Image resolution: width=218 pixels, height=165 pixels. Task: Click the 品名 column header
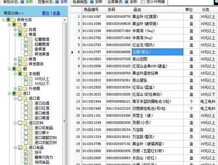click(x=157, y=10)
